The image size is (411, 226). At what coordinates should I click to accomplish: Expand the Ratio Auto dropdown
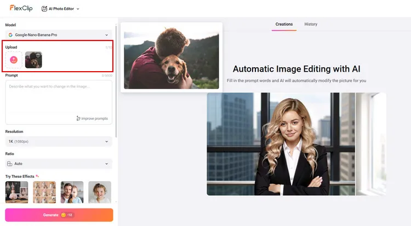pyautogui.click(x=107, y=164)
